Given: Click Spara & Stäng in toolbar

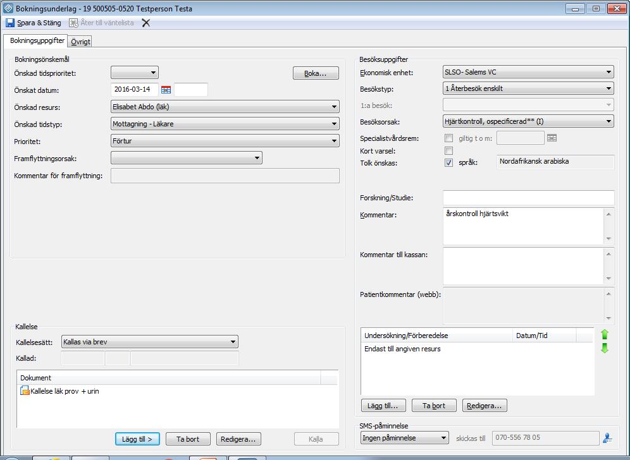Looking at the screenshot, I should pyautogui.click(x=34, y=23).
